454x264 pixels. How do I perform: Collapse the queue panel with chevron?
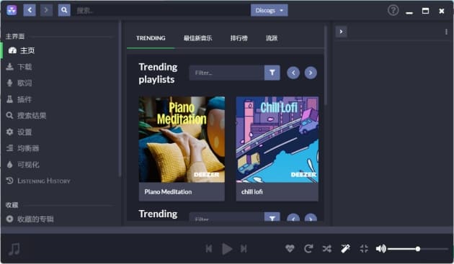pyautogui.click(x=341, y=32)
